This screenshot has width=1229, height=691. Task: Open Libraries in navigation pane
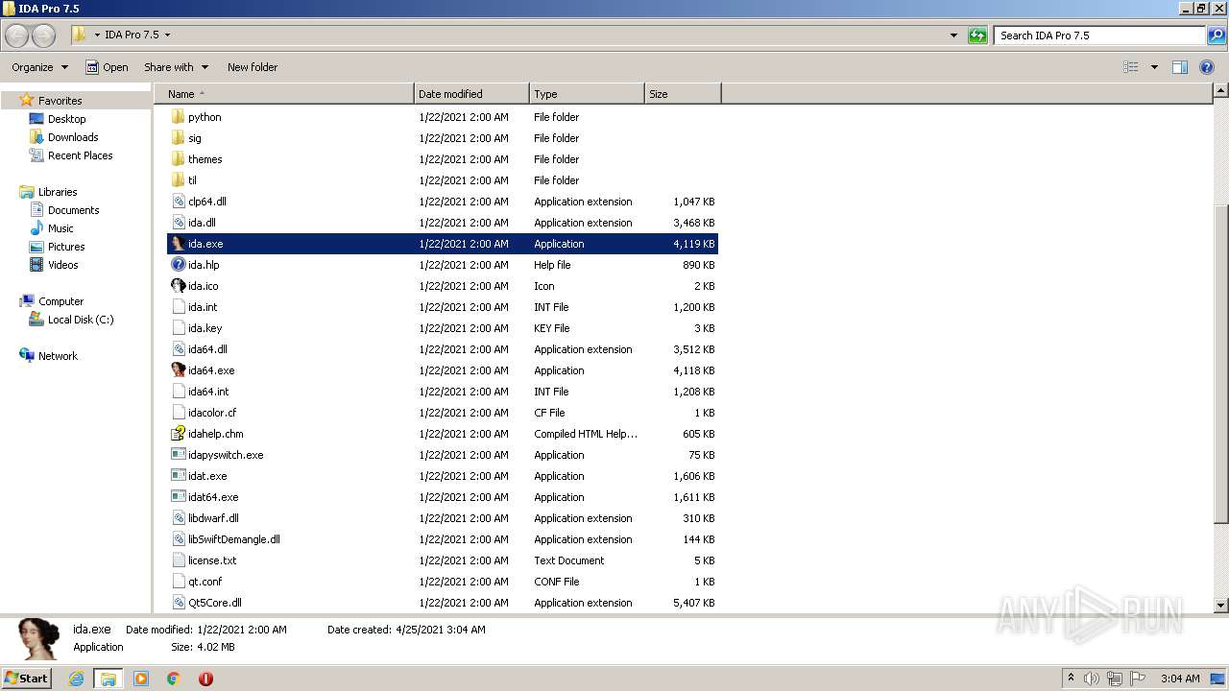coord(58,192)
